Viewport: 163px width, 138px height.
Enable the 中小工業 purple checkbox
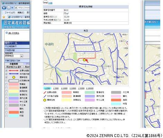coord(7,102)
